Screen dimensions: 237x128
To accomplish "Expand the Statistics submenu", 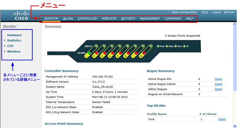I will pos(14,41).
